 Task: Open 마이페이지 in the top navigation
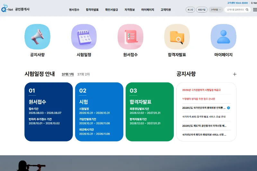point(148,10)
